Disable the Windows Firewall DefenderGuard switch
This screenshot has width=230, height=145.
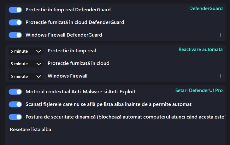click(15, 35)
